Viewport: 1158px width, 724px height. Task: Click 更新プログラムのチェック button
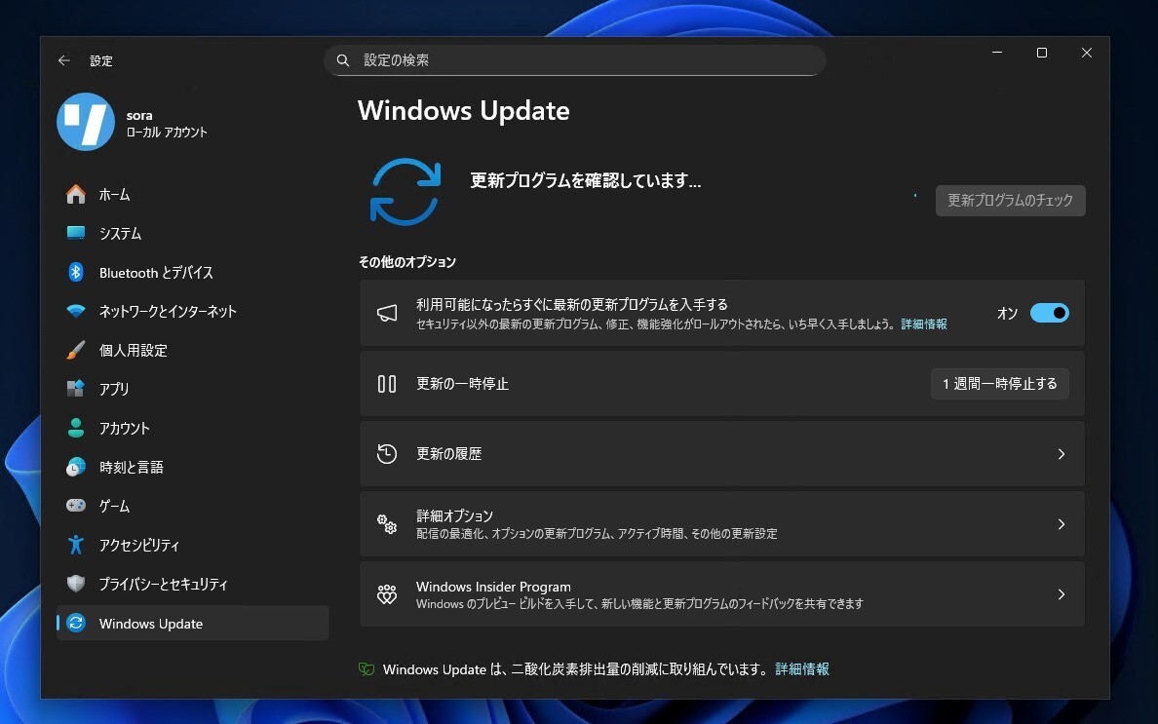coord(1010,200)
